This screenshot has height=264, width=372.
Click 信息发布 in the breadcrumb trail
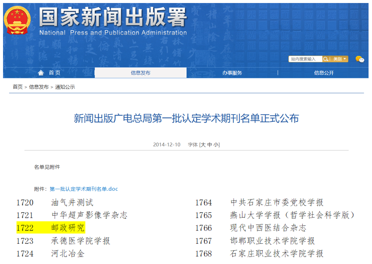(39, 87)
